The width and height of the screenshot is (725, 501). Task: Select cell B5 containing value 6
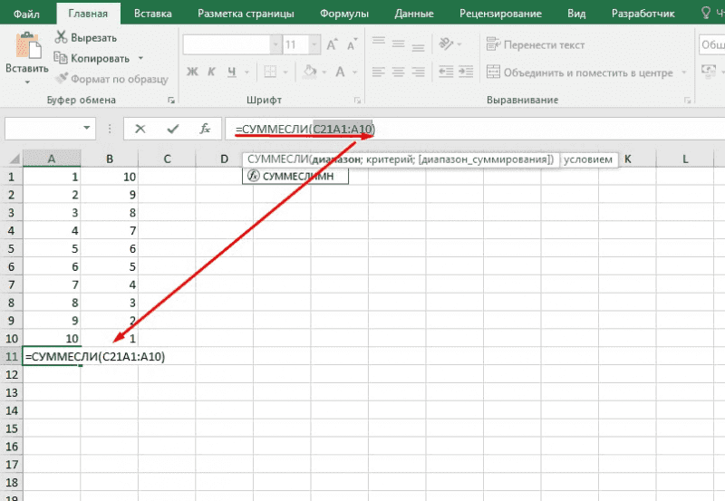(x=109, y=248)
